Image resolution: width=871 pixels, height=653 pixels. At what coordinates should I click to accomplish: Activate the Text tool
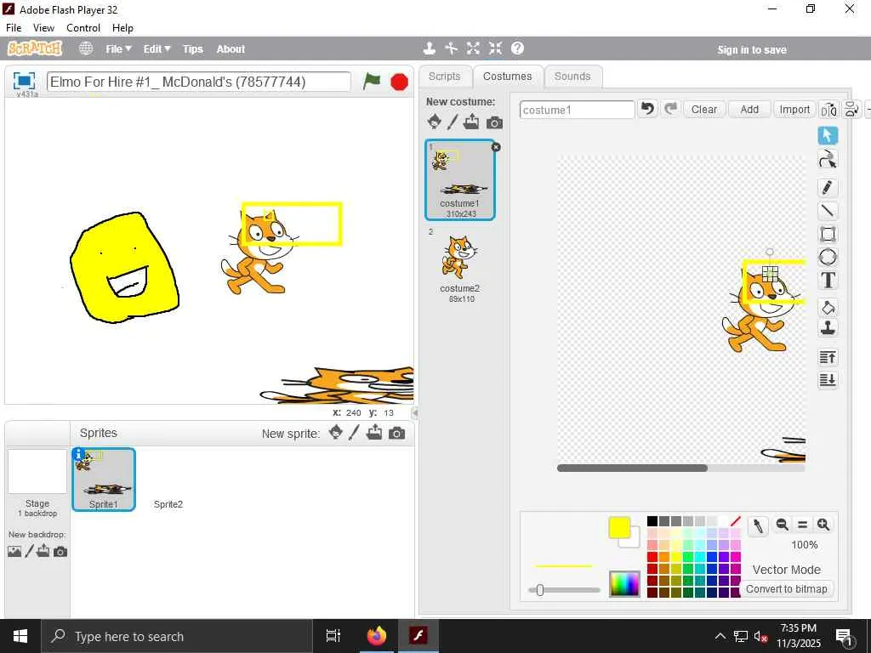[x=828, y=281]
